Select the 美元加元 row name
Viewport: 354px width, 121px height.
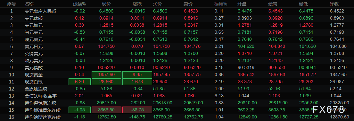pyautogui.click(x=33, y=25)
